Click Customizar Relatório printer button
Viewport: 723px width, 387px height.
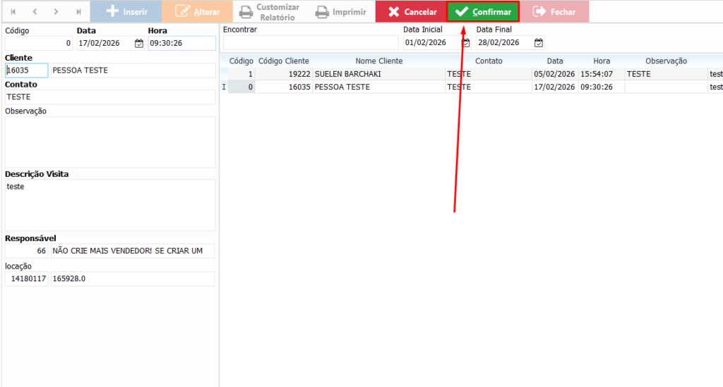(x=269, y=12)
